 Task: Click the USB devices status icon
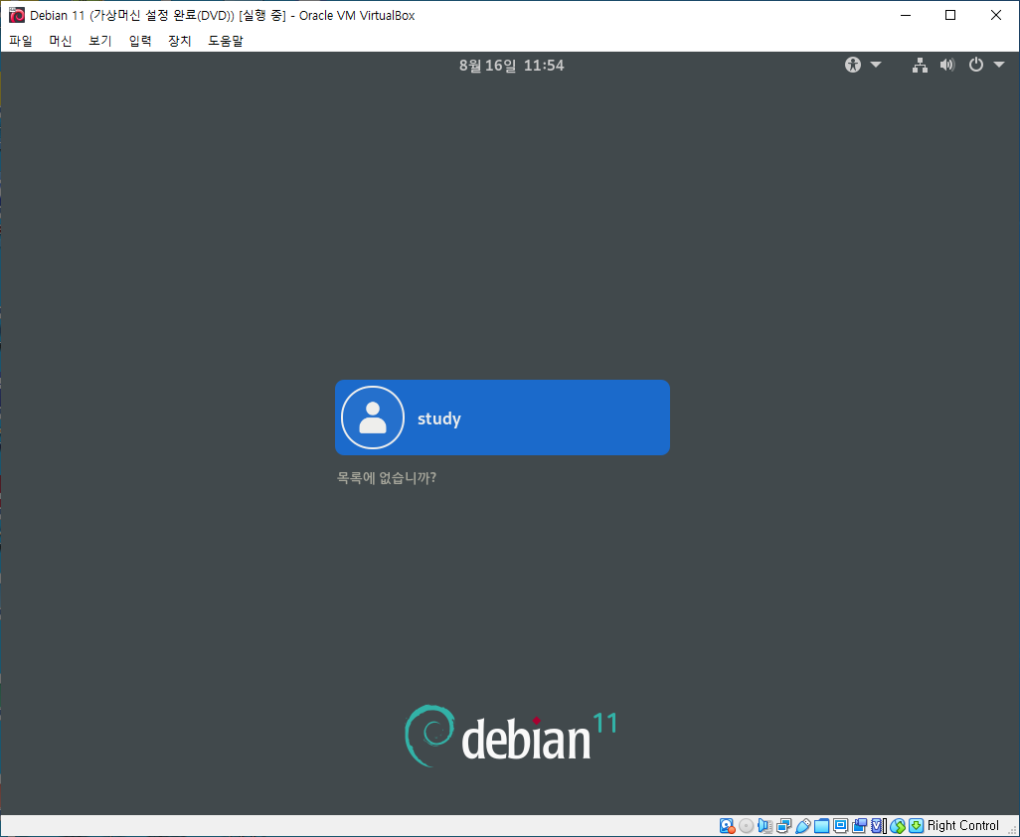point(802,825)
